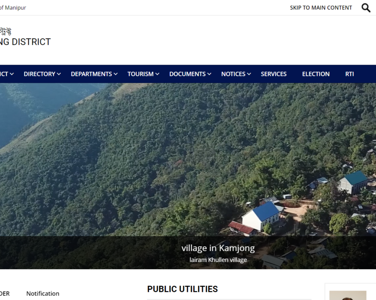Click the Iairam Khullen village caption
Viewport: 376px width, 300px height.
(218, 260)
